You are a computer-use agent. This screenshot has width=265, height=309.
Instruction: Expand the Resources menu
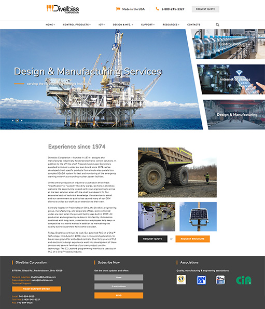coord(171,24)
